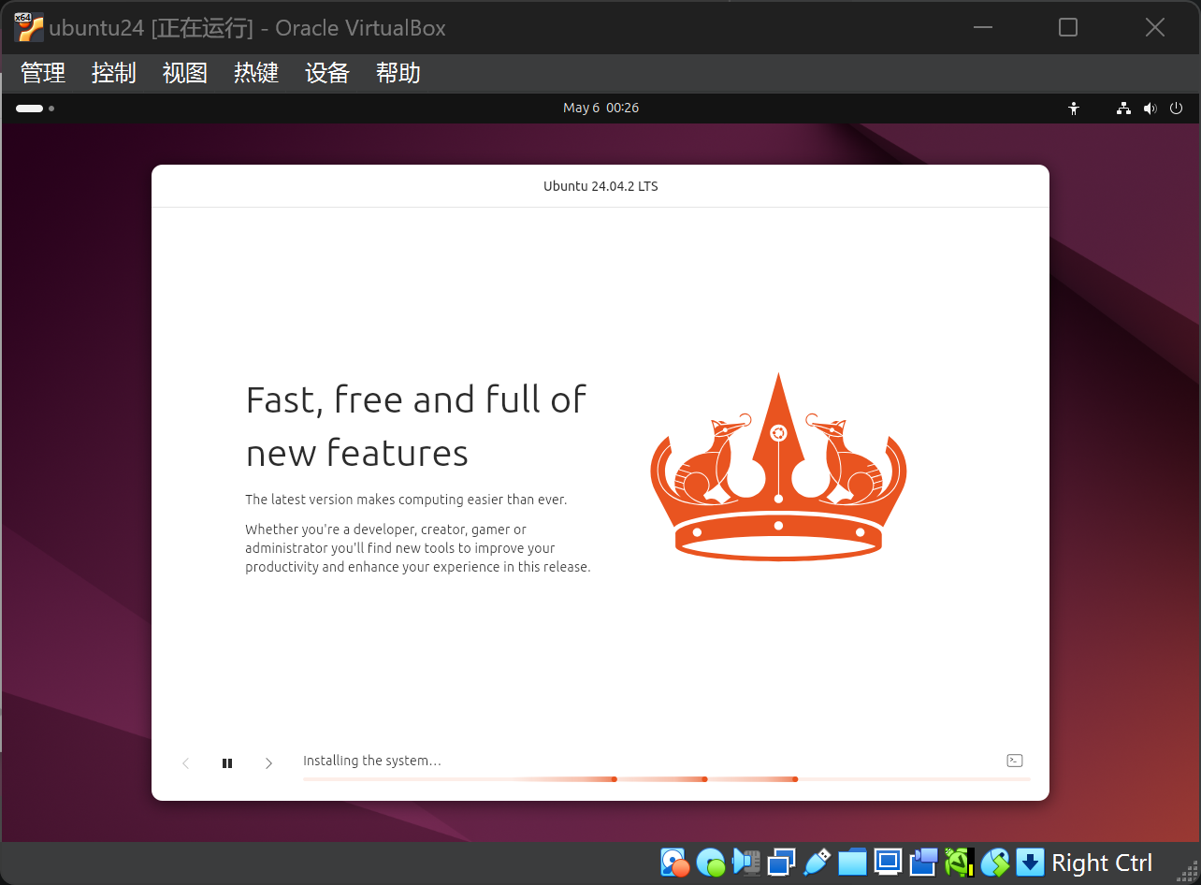1201x885 pixels.
Task: Click the keyboard capture down-arrow icon
Action: [x=1030, y=862]
